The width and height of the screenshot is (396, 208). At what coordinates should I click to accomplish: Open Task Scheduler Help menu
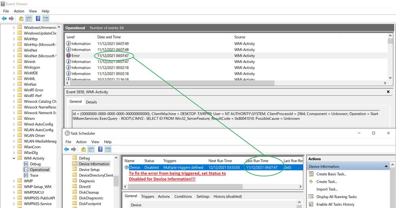click(x=107, y=142)
